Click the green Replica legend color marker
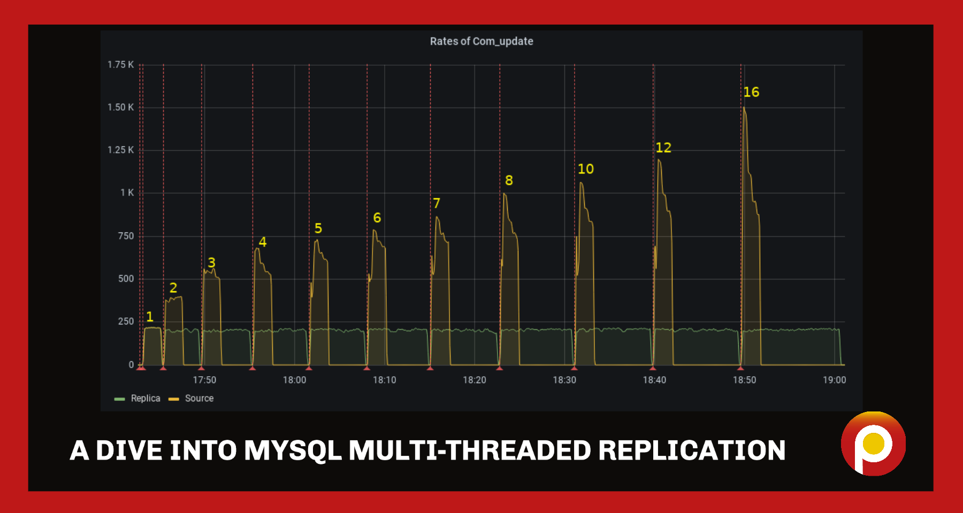Viewport: 963px width, 513px height. [119, 398]
